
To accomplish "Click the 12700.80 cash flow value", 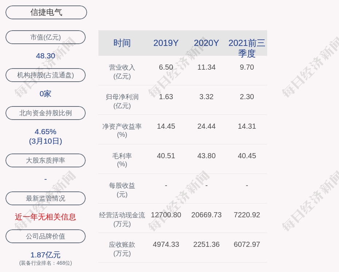I will coord(166,215).
